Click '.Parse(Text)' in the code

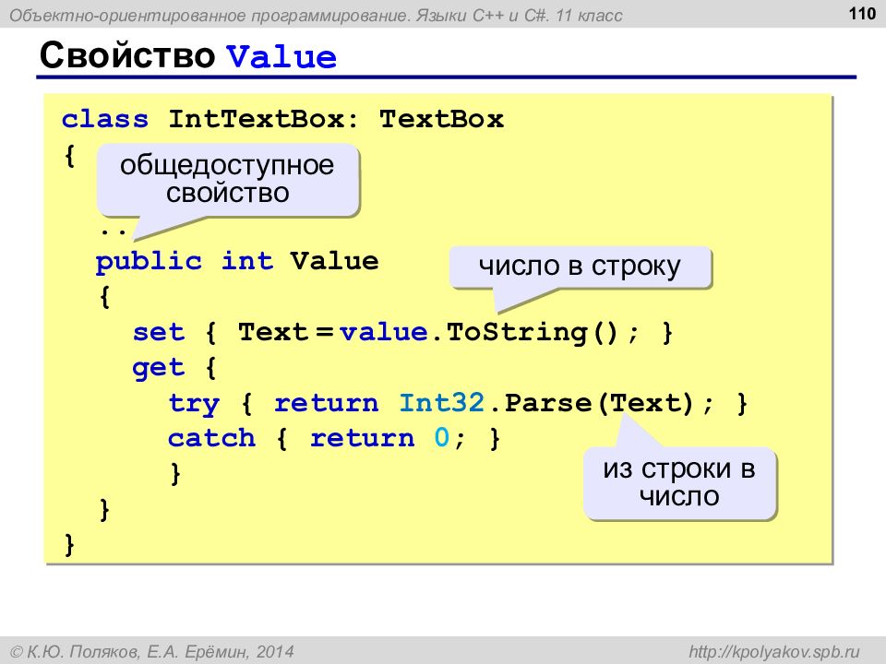pos(591,404)
